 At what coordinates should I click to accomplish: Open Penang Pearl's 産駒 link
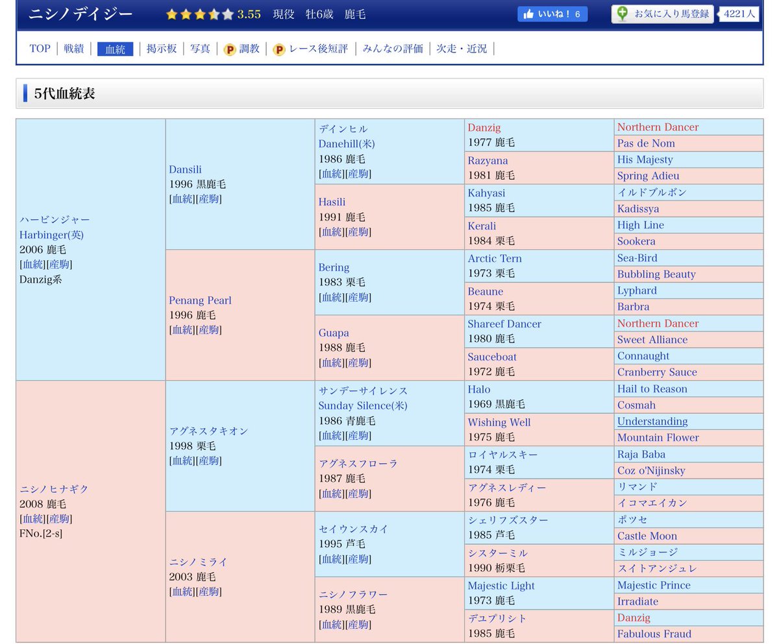click(x=208, y=330)
